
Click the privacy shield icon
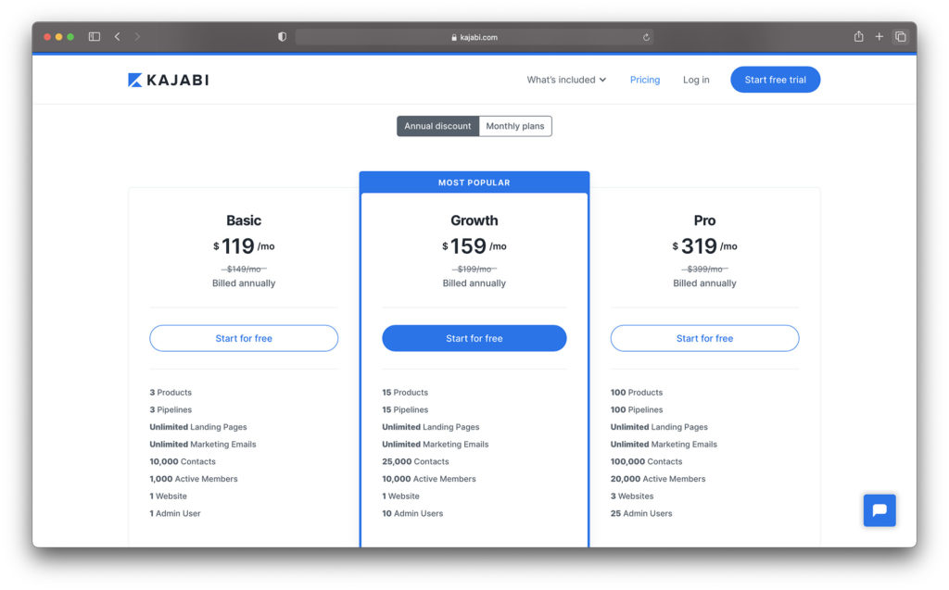pos(283,37)
